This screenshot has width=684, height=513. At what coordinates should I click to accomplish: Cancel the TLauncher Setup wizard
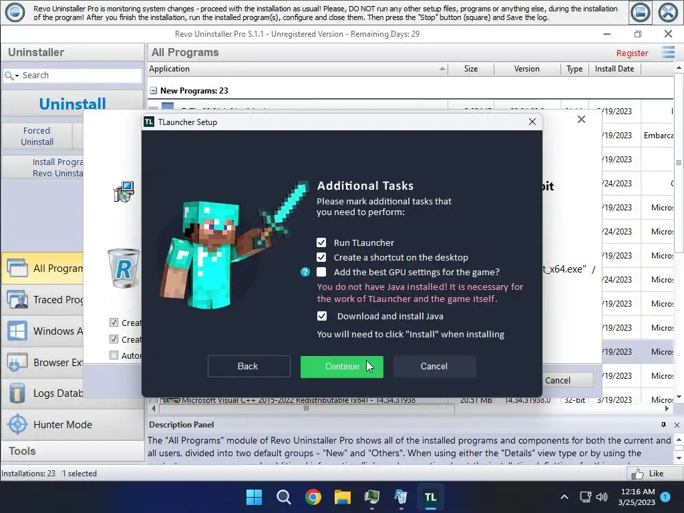coord(434,367)
